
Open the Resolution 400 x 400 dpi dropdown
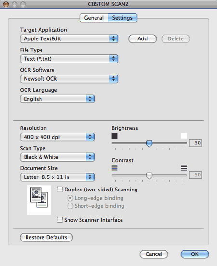tap(57, 137)
